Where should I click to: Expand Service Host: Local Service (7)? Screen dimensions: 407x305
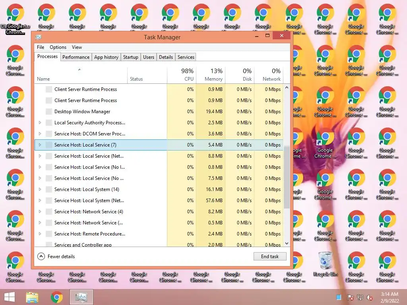click(40, 145)
